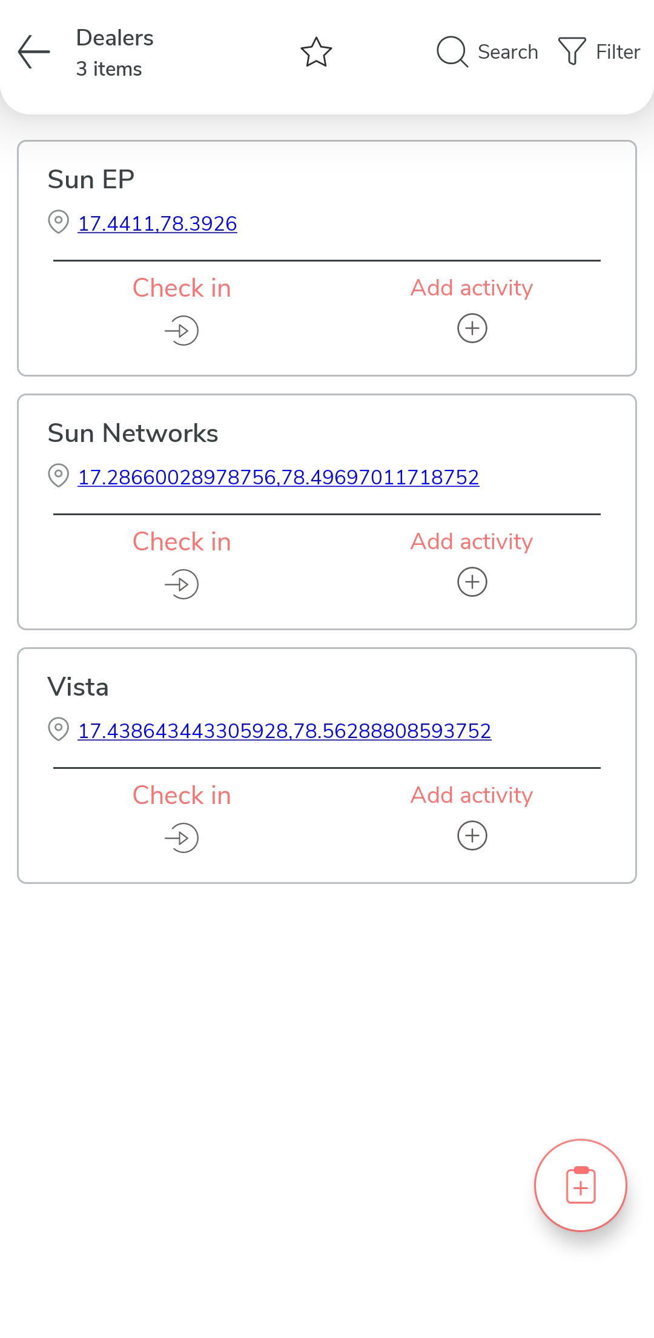654x1338 pixels.
Task: Tap the check-in arrow icon for Vista
Action: tap(182, 838)
